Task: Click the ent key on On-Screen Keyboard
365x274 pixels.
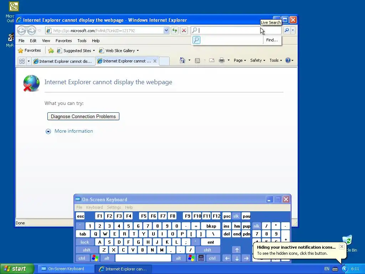Action: [x=211, y=242]
